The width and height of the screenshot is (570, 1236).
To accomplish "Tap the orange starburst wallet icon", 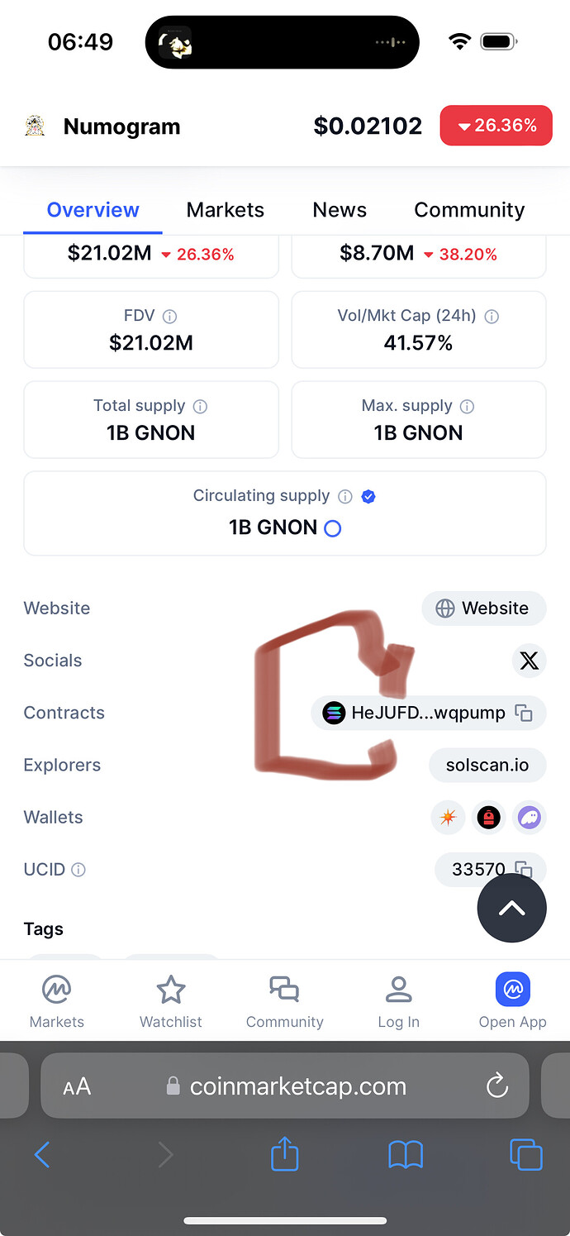I will [x=448, y=818].
